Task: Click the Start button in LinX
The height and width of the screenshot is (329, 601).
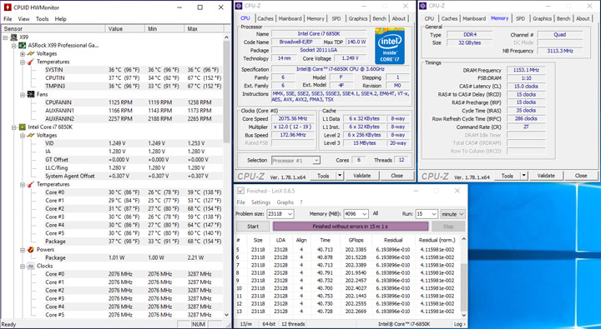Action: tap(253, 227)
